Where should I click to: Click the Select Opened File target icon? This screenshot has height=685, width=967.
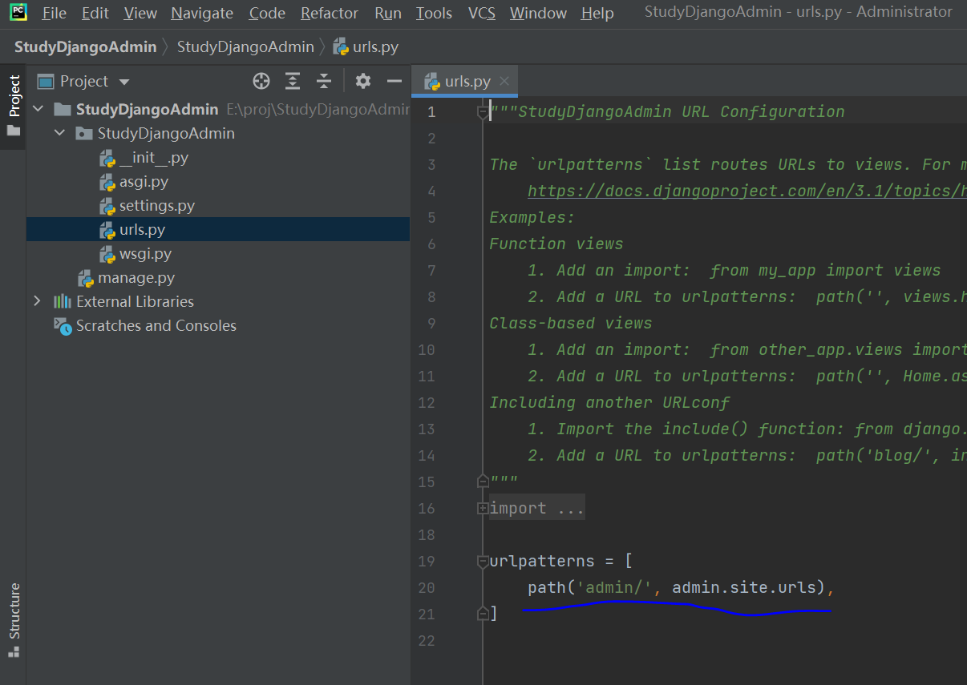tap(261, 81)
